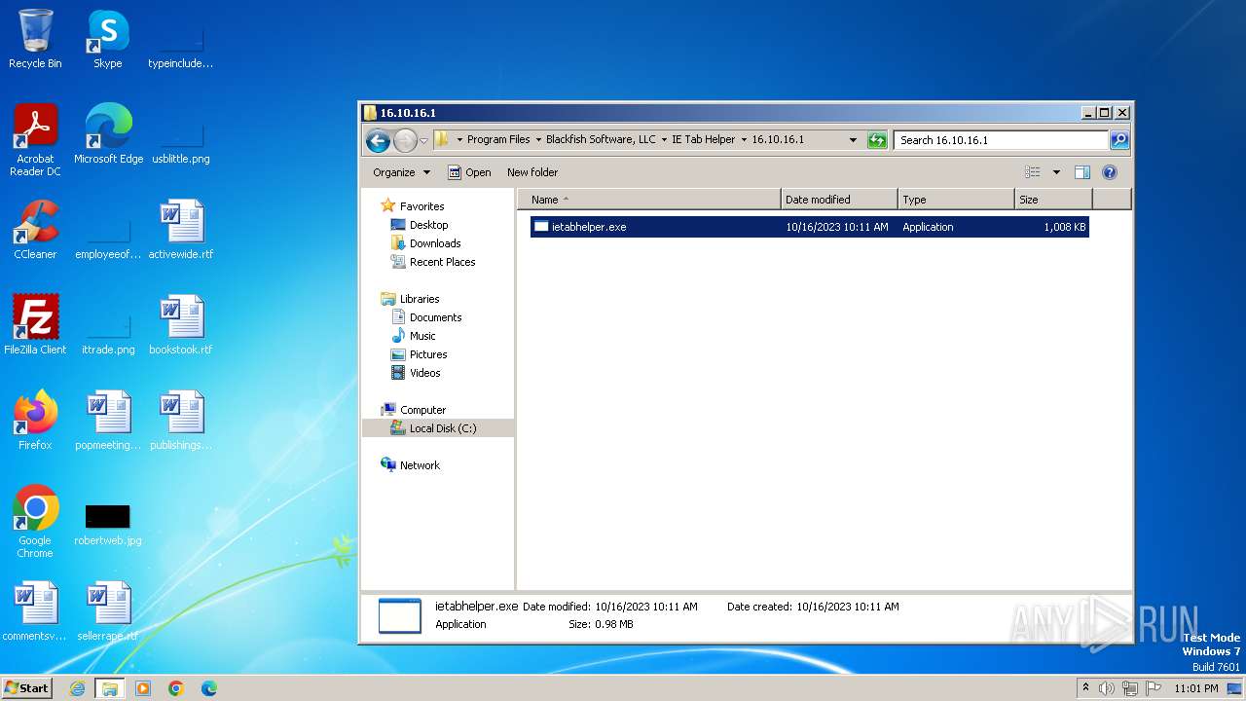
Task: Create a New folder
Action: point(532,172)
